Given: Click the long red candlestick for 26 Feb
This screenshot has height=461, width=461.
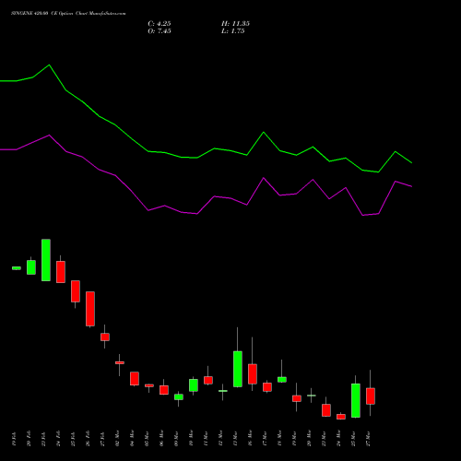Looking at the screenshot, I should click(x=90, y=309).
